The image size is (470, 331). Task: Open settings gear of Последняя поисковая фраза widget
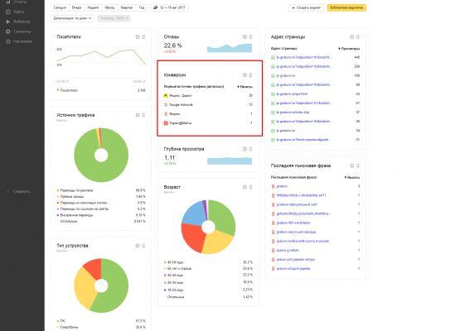coord(352,165)
